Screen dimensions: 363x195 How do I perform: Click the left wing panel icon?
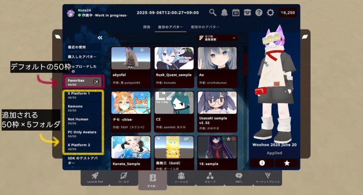58,37
